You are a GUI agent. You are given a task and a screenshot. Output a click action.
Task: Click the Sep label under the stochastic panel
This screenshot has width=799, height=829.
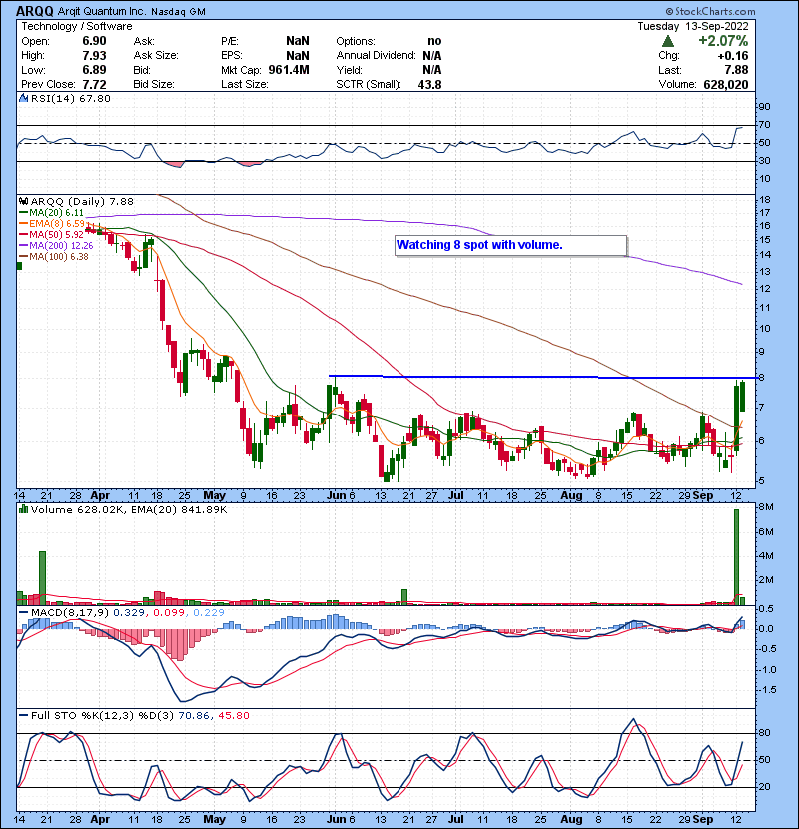click(x=703, y=819)
